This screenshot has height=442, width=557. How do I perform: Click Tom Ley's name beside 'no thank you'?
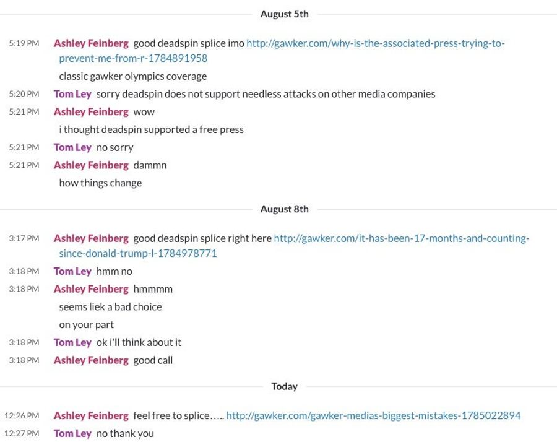(x=72, y=433)
